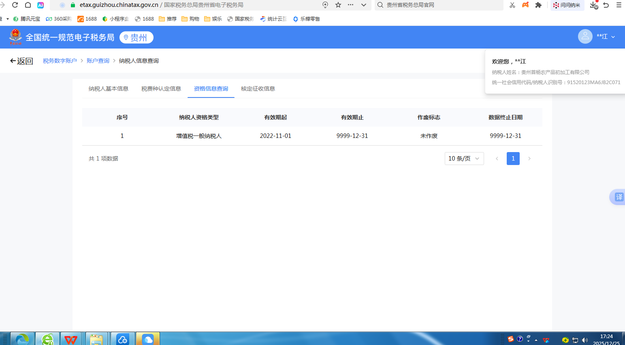Open the browser home page icon
625x345 pixels.
pyautogui.click(x=28, y=5)
